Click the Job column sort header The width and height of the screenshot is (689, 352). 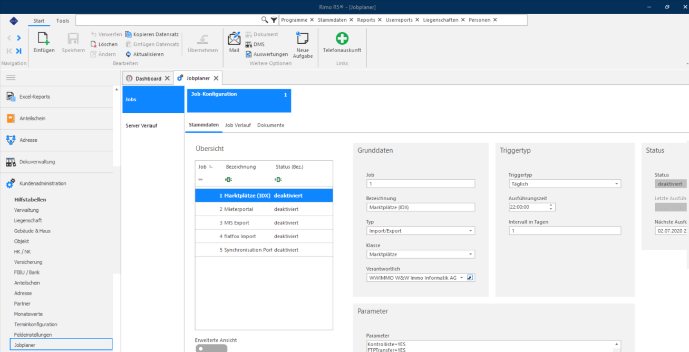click(205, 167)
